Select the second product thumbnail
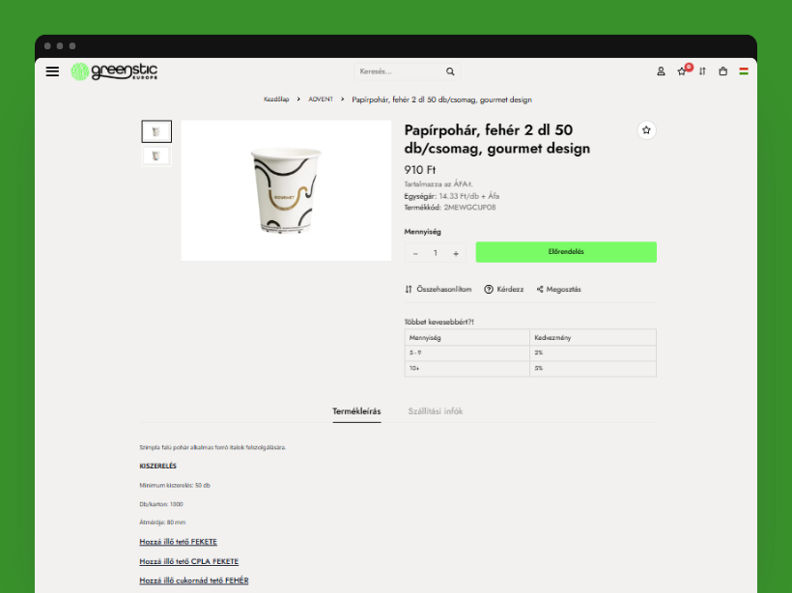The height and width of the screenshot is (593, 792). 156,155
